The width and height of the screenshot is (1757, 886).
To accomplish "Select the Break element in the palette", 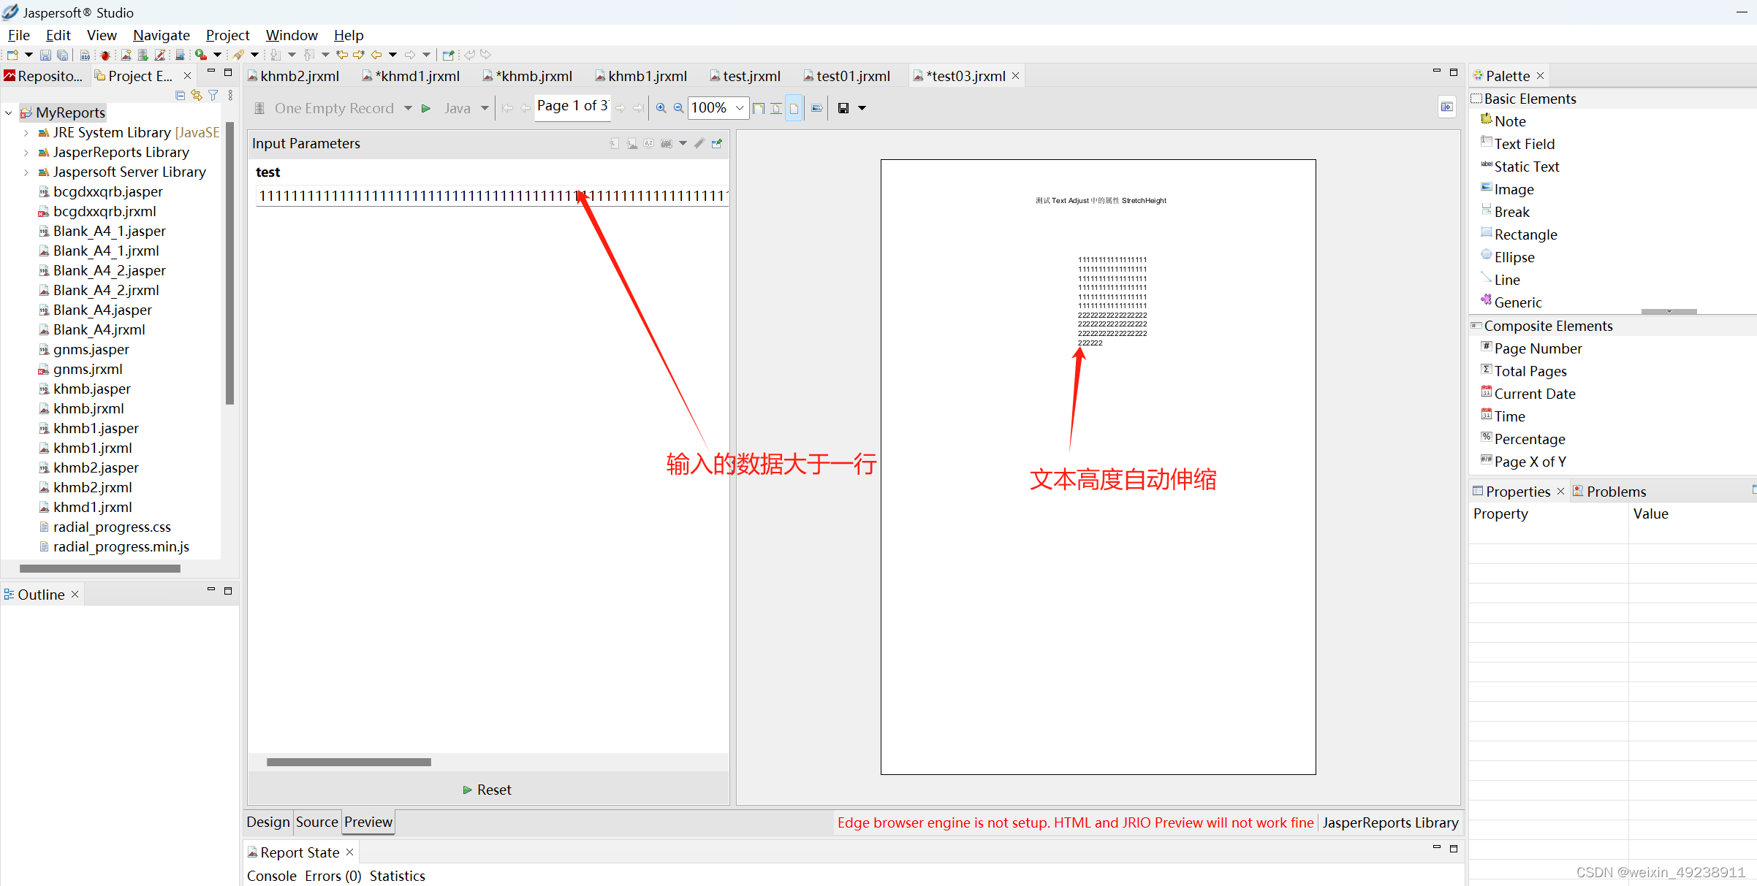I will (x=1510, y=211).
